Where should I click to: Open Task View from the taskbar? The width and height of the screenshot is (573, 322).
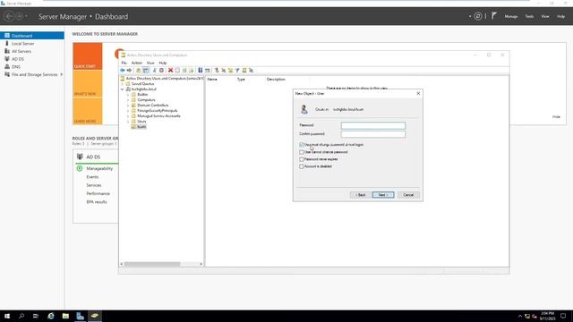pos(36,316)
